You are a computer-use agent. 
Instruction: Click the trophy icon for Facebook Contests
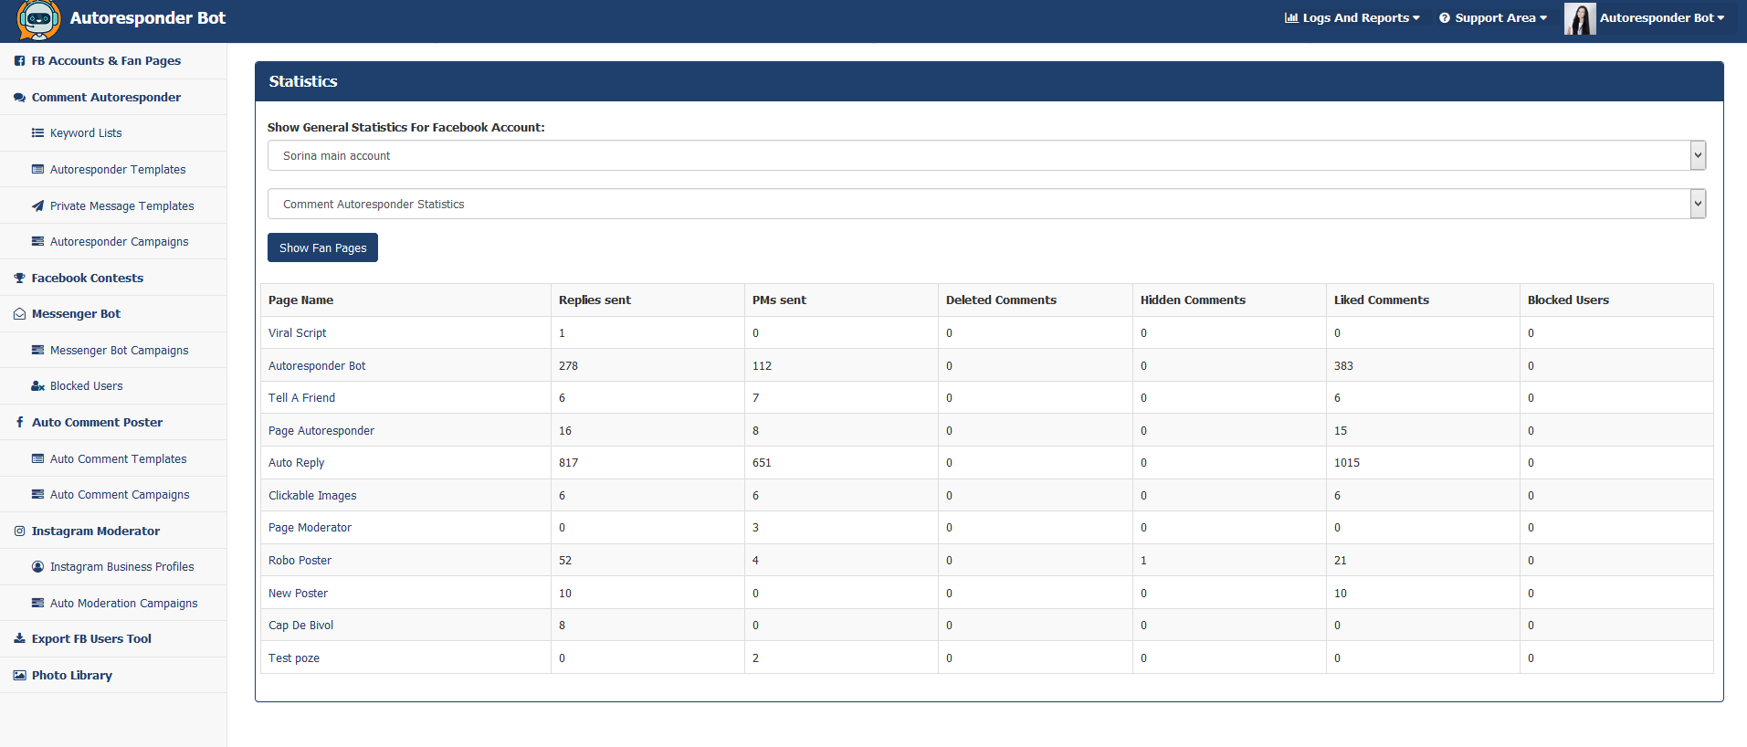point(19,279)
